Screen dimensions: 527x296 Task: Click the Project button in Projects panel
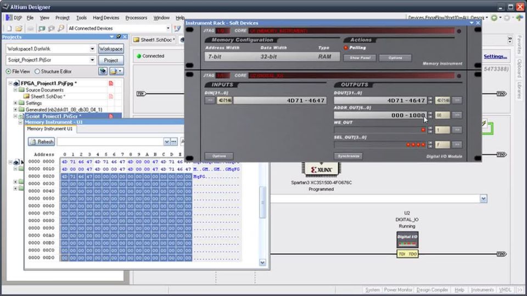[x=111, y=60]
